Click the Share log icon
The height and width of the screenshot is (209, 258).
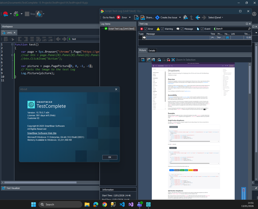click(x=143, y=18)
